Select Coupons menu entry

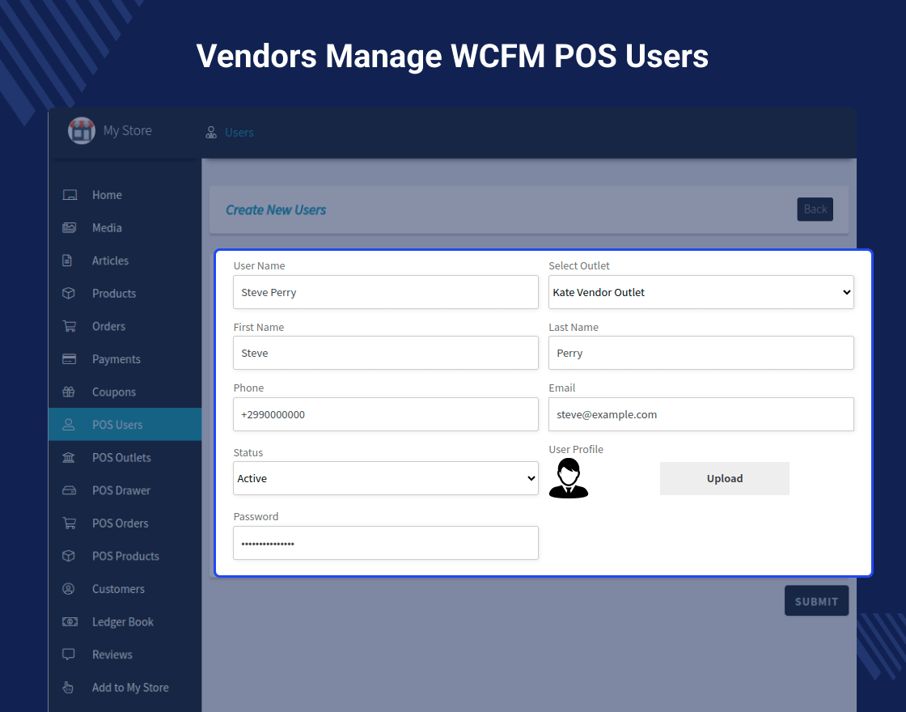click(125, 392)
